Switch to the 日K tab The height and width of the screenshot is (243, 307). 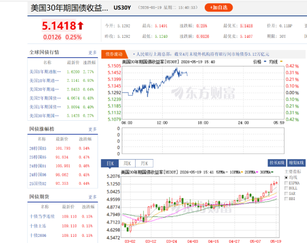pyautogui.click(x=110, y=163)
